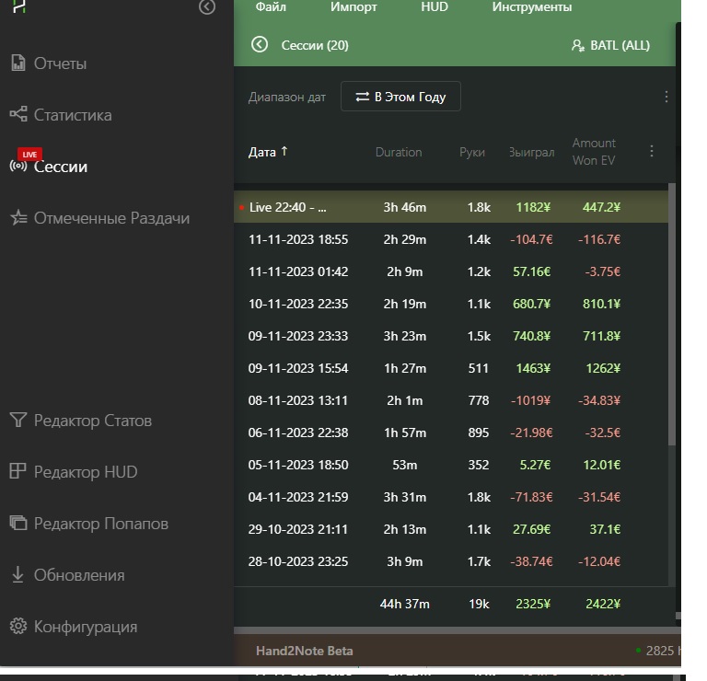The height and width of the screenshot is (681, 707).
Task: Open the Файл menu
Action: (271, 7)
